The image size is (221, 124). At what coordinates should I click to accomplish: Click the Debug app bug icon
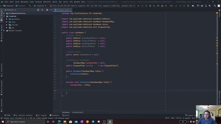click(x=150, y=6)
